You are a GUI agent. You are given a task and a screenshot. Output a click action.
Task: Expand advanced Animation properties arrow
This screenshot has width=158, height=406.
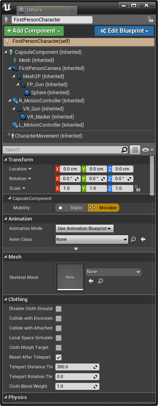[x=76, y=249]
